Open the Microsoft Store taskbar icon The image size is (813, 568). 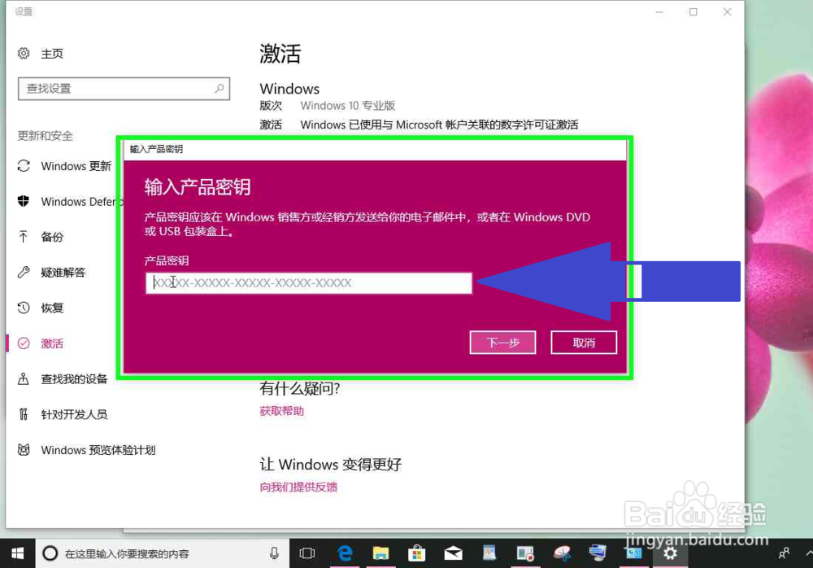point(416,553)
